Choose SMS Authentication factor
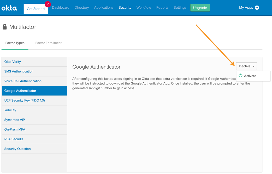 [x=19, y=71]
